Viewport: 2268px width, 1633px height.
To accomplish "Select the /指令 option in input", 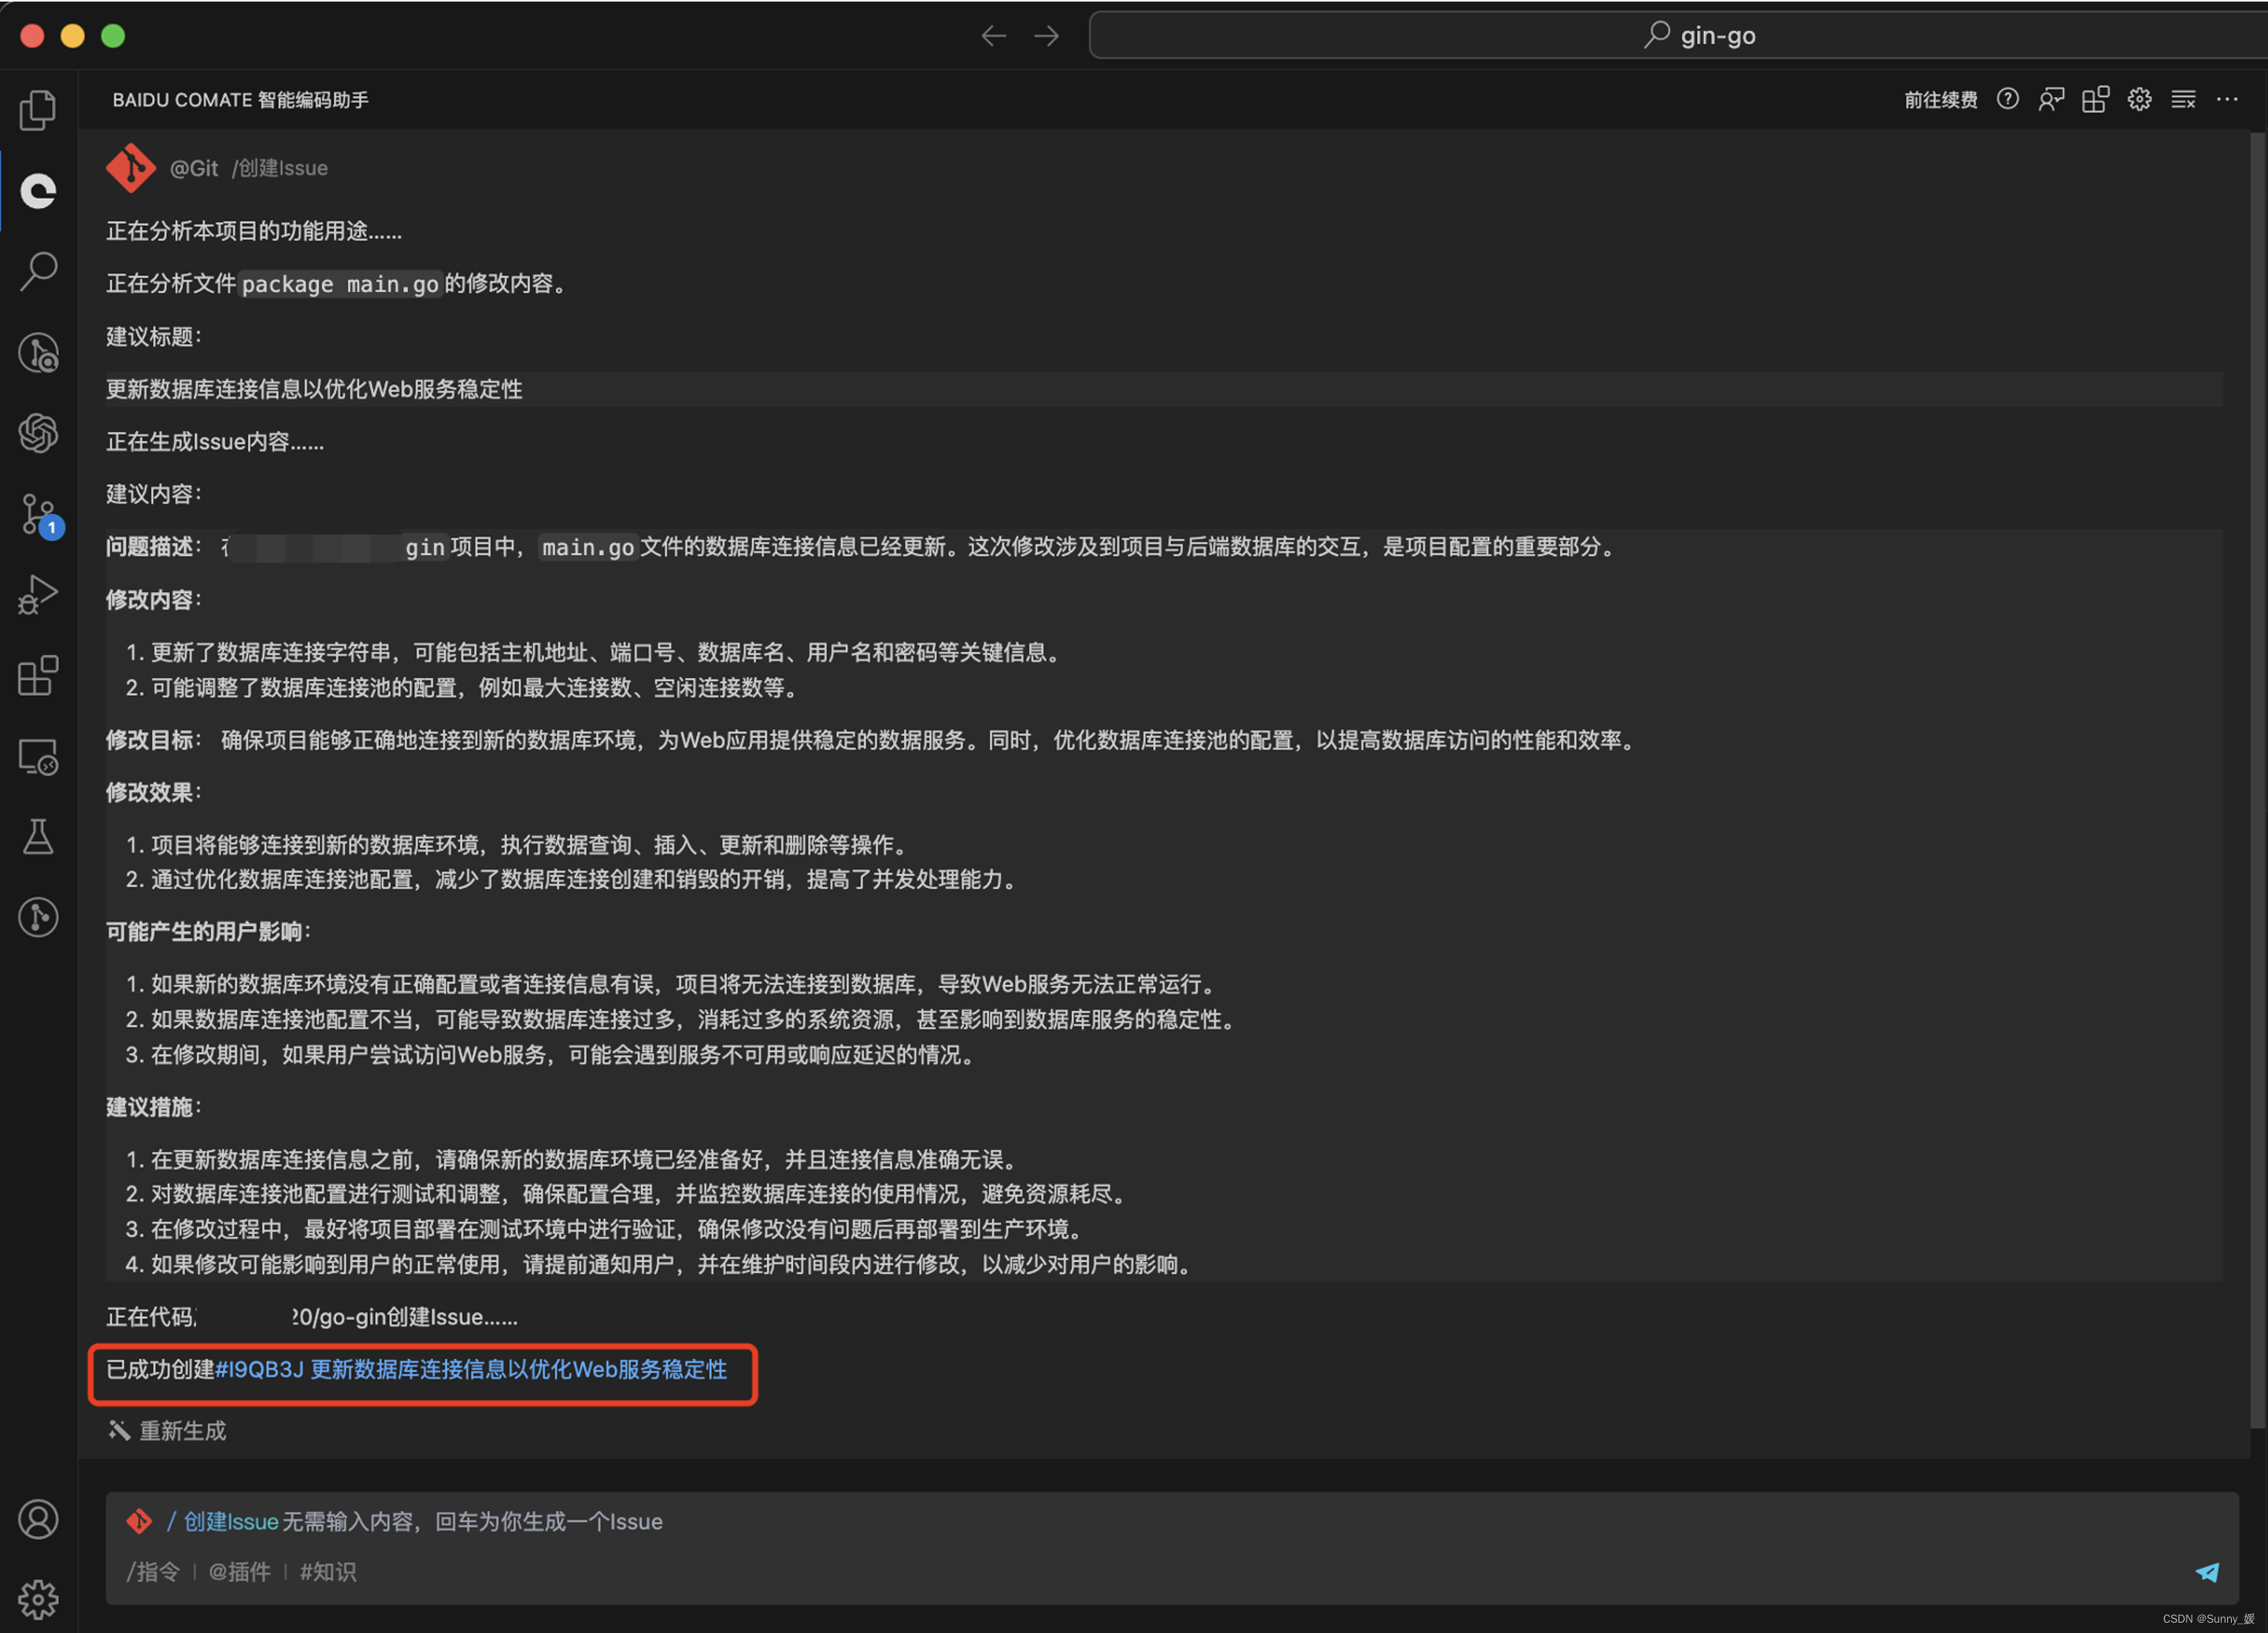I will pos(153,1572).
